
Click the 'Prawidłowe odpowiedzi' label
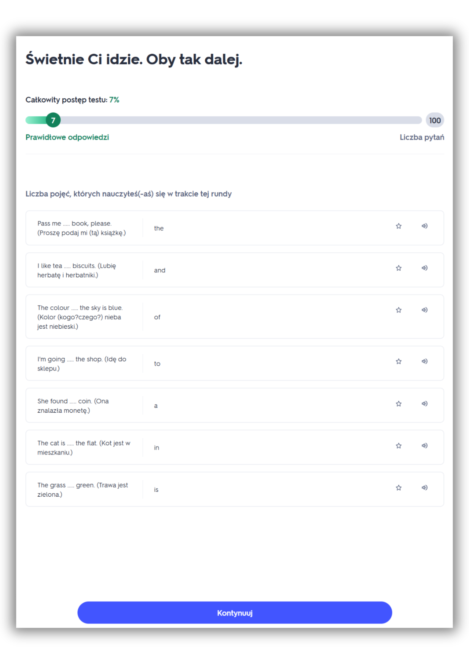click(67, 137)
